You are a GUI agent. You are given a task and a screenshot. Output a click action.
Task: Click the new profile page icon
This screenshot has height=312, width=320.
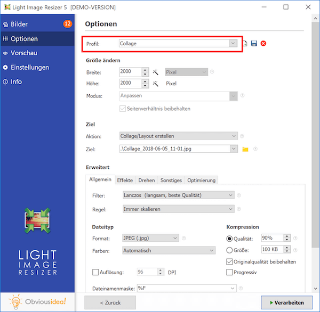coord(245,44)
